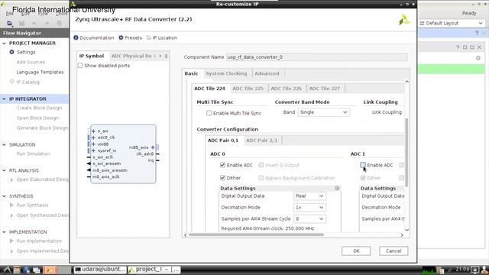Expand the adc0_clk port plus icon

point(93,137)
